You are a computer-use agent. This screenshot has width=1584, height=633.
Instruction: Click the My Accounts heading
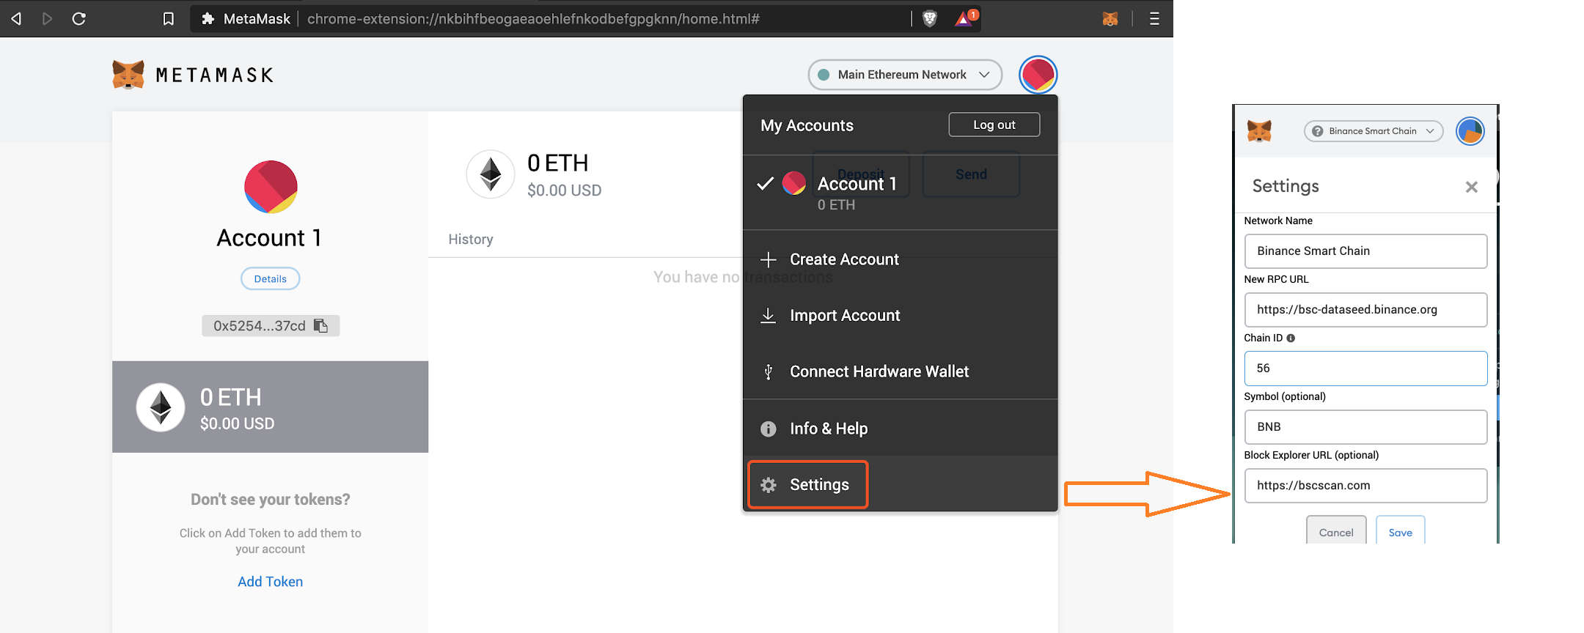tap(807, 125)
